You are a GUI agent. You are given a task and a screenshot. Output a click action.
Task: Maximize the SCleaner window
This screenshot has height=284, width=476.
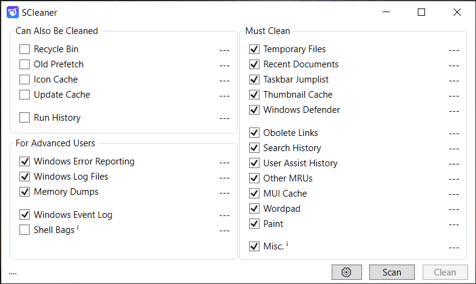pyautogui.click(x=421, y=12)
